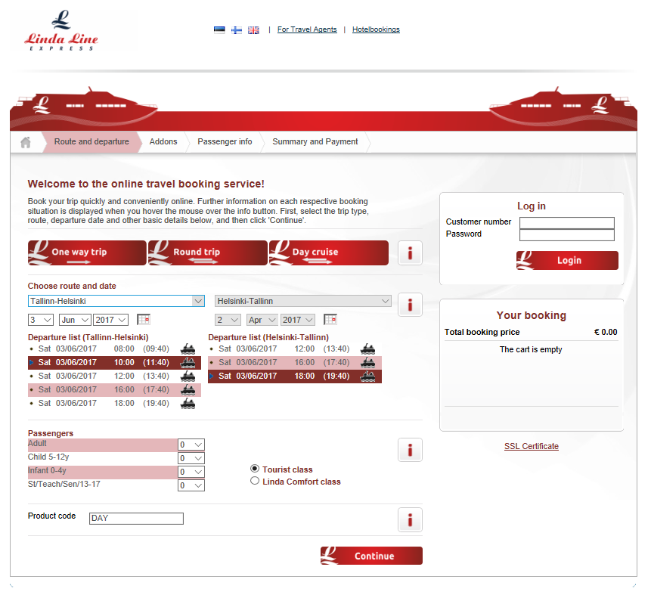Click the ferry icon on Tallinn-Helsinki 08:00 departure

click(x=188, y=349)
